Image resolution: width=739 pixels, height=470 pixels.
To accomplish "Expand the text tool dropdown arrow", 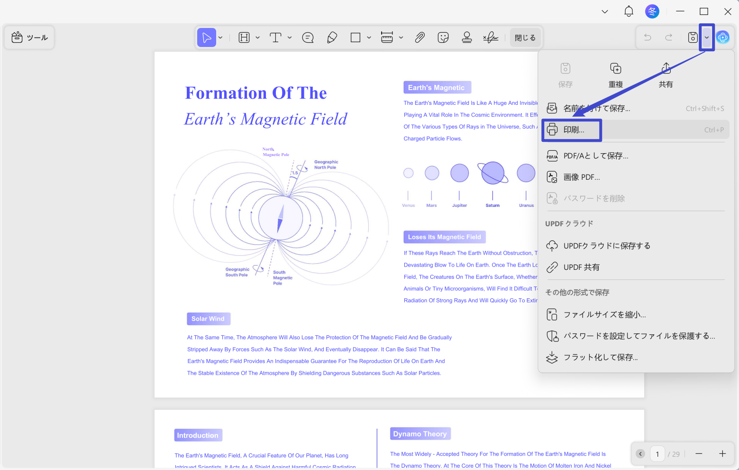I will pos(290,37).
